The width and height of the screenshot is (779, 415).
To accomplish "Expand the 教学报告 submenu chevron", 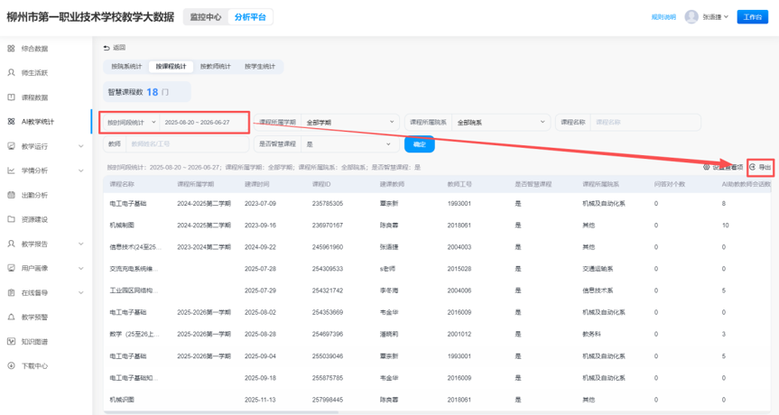I will 81,244.
